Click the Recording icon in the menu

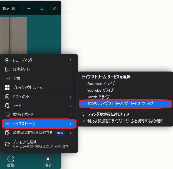coord(7,60)
